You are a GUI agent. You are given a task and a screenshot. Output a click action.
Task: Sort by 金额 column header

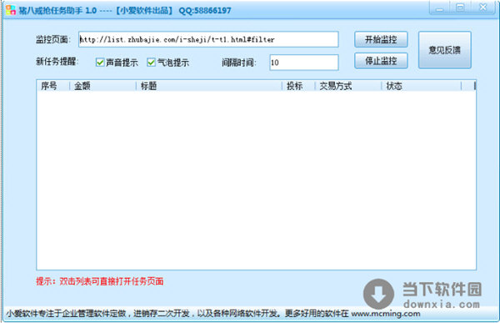(x=102, y=86)
